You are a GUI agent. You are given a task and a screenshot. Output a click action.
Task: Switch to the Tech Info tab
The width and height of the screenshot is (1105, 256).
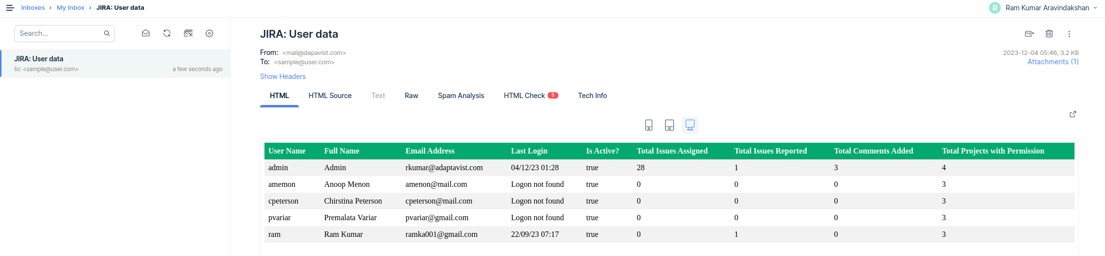coord(592,96)
